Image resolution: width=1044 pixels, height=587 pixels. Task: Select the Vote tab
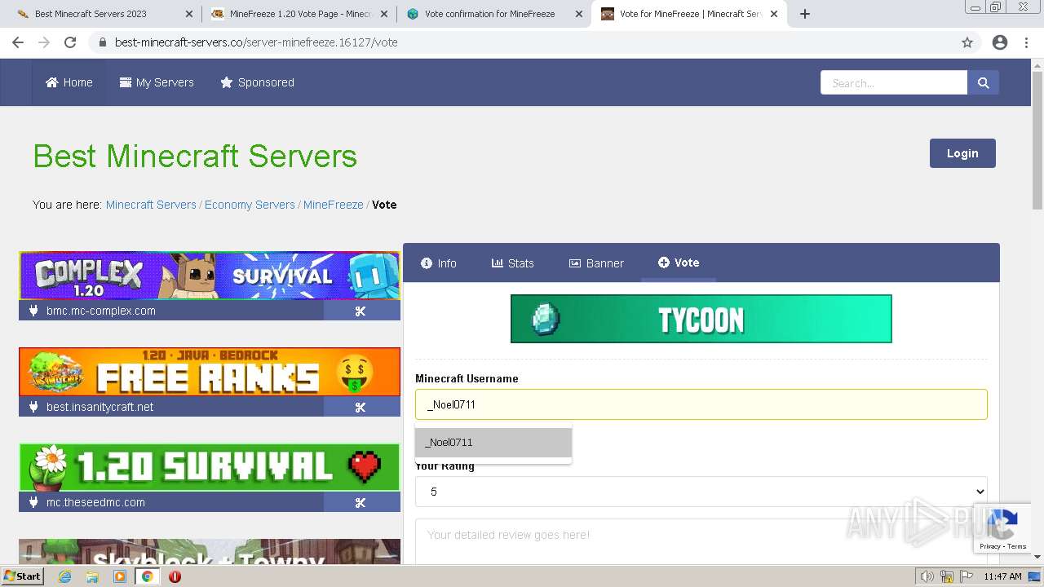pos(679,263)
